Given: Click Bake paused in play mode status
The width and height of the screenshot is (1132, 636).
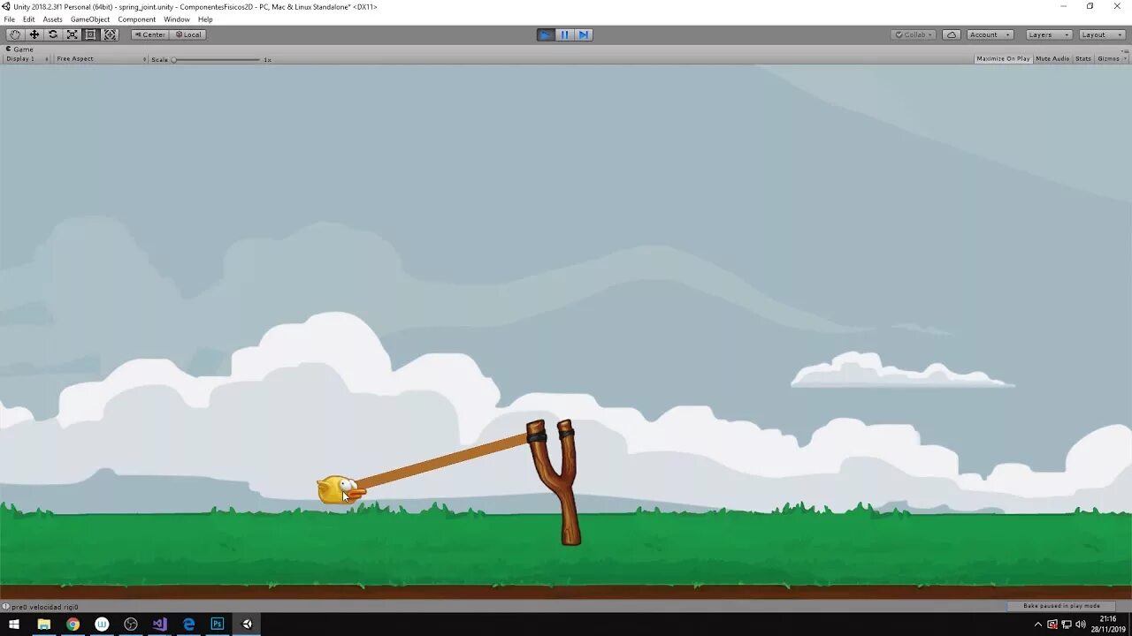Looking at the screenshot, I should tap(1061, 606).
